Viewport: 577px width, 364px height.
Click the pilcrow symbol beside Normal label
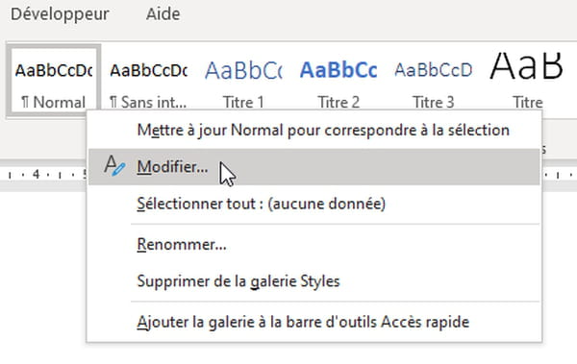pos(25,102)
